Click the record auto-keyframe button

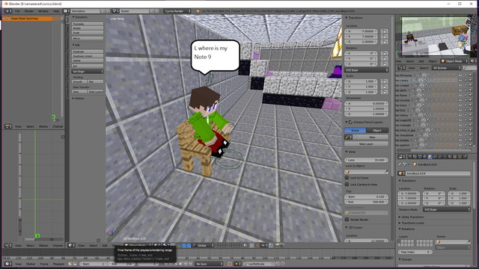pos(230,264)
